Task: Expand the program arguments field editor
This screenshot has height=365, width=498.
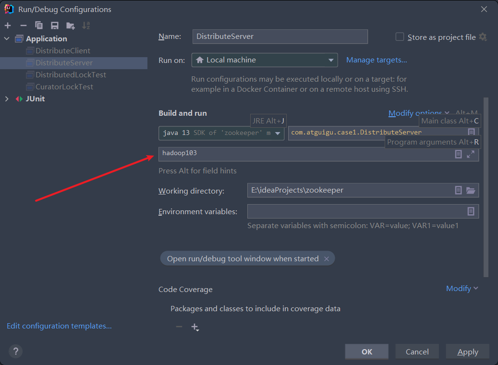Action: [x=471, y=154]
